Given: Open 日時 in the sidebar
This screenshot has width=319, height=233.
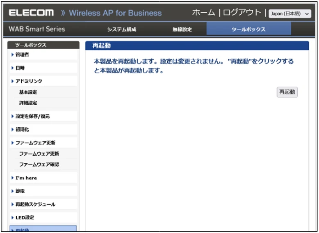Looking at the screenshot, I should [43, 68].
